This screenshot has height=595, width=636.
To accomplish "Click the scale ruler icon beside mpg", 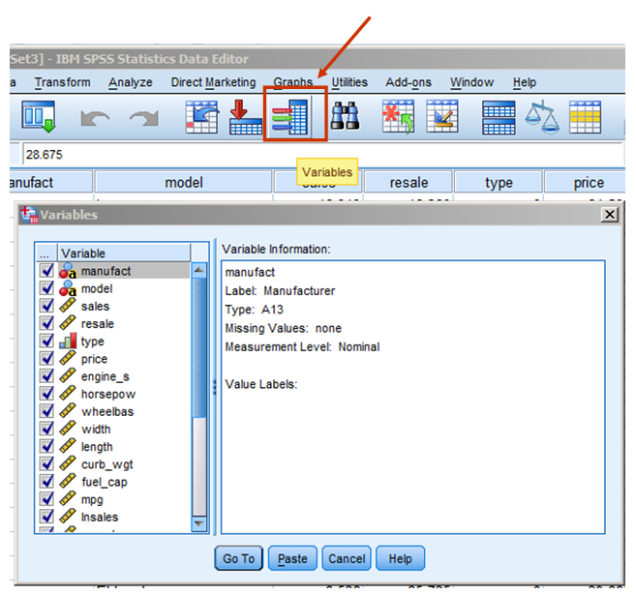I will pyautogui.click(x=68, y=499).
